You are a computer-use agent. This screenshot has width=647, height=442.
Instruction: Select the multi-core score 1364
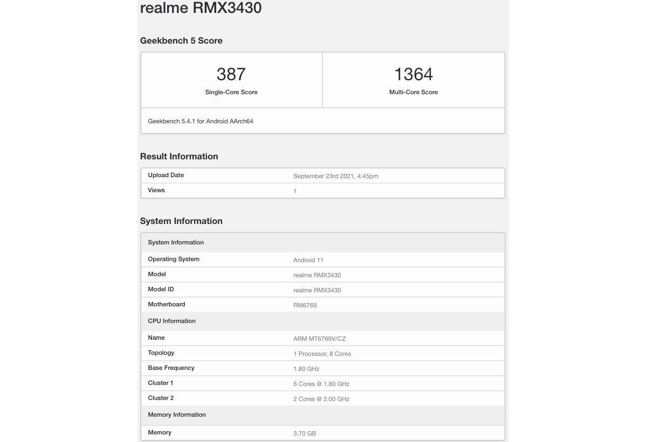click(x=413, y=74)
